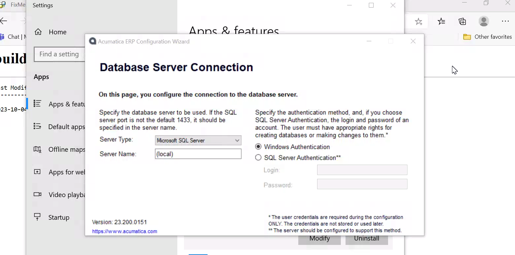Click the Uninstall button in Settings
The width and height of the screenshot is (515, 255).
pos(367,240)
